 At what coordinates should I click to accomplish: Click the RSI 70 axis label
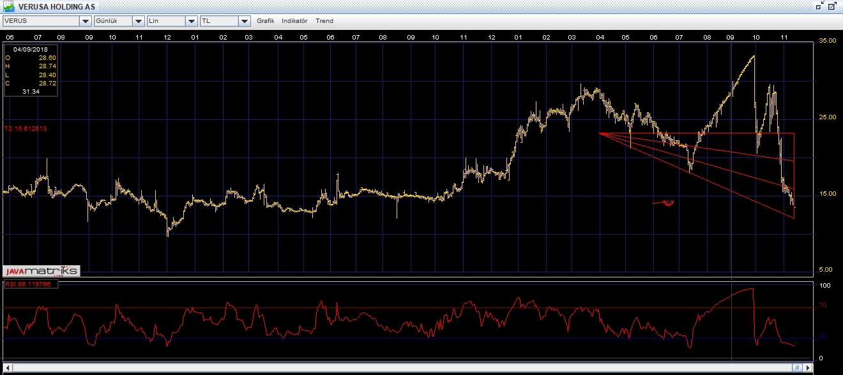tap(823, 306)
